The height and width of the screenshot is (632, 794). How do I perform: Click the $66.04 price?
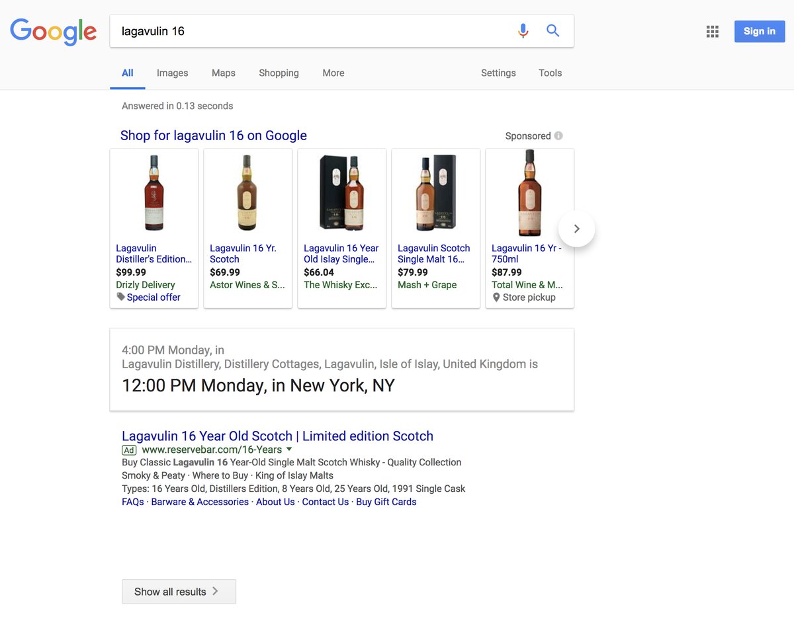pyautogui.click(x=319, y=272)
